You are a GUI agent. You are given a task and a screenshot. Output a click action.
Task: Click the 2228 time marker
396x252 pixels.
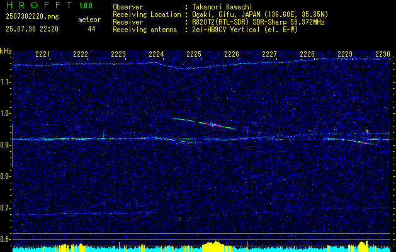(x=307, y=54)
